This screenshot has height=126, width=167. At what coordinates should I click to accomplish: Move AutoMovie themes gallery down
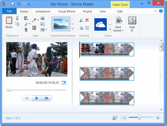pyautogui.click(x=72, y=24)
